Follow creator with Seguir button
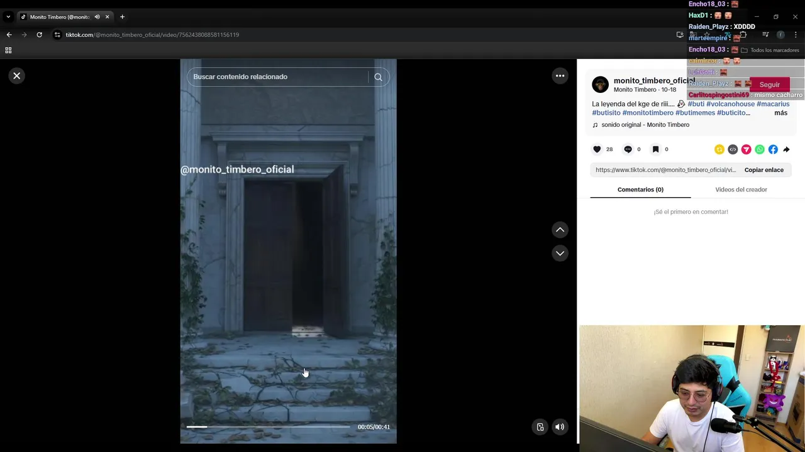 point(769,84)
